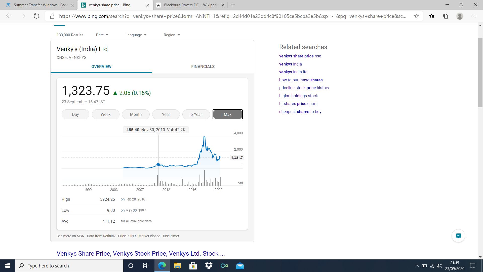Click the Nov 30, 2010 chart data point
Image resolution: width=483 pixels, height=272 pixels.
(158, 164)
